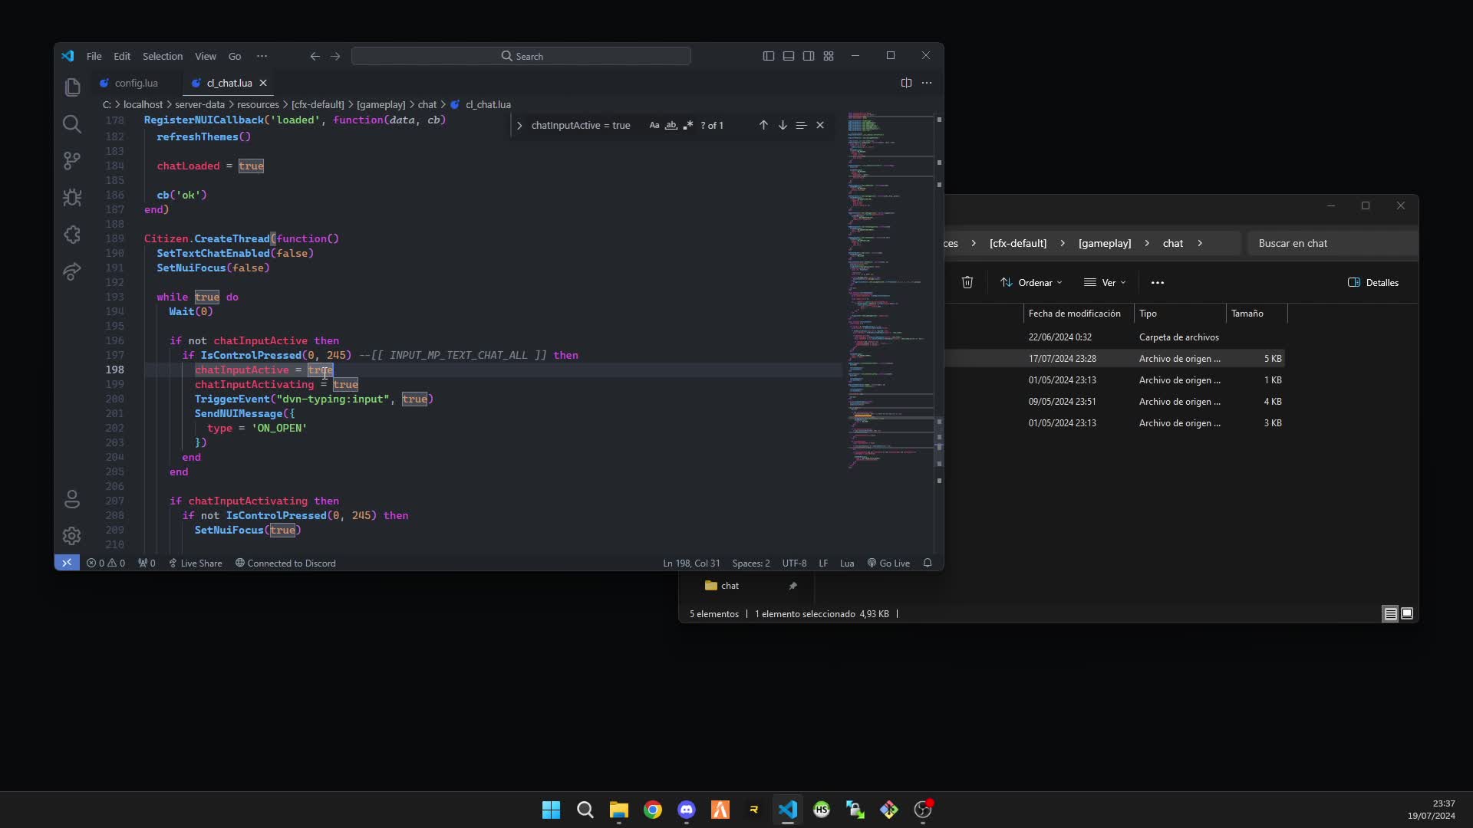Open the Extensions view
The image size is (1473, 828).
[x=72, y=235]
